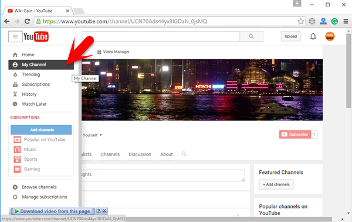
Task: Click the subscriber count 1
Action: (314, 134)
